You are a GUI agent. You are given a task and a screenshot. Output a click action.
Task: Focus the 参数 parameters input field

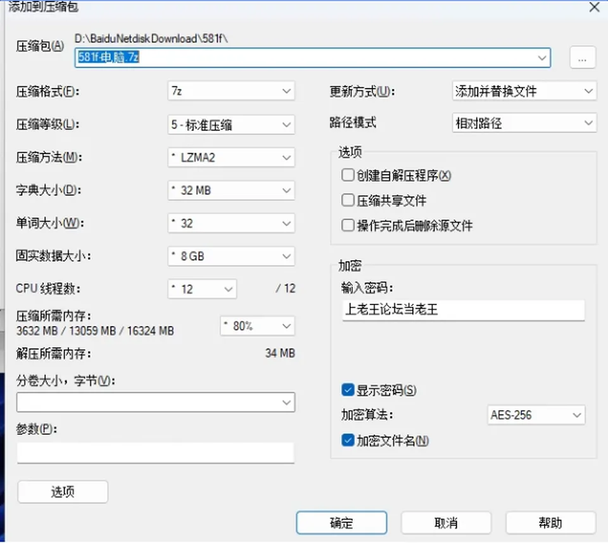156,453
